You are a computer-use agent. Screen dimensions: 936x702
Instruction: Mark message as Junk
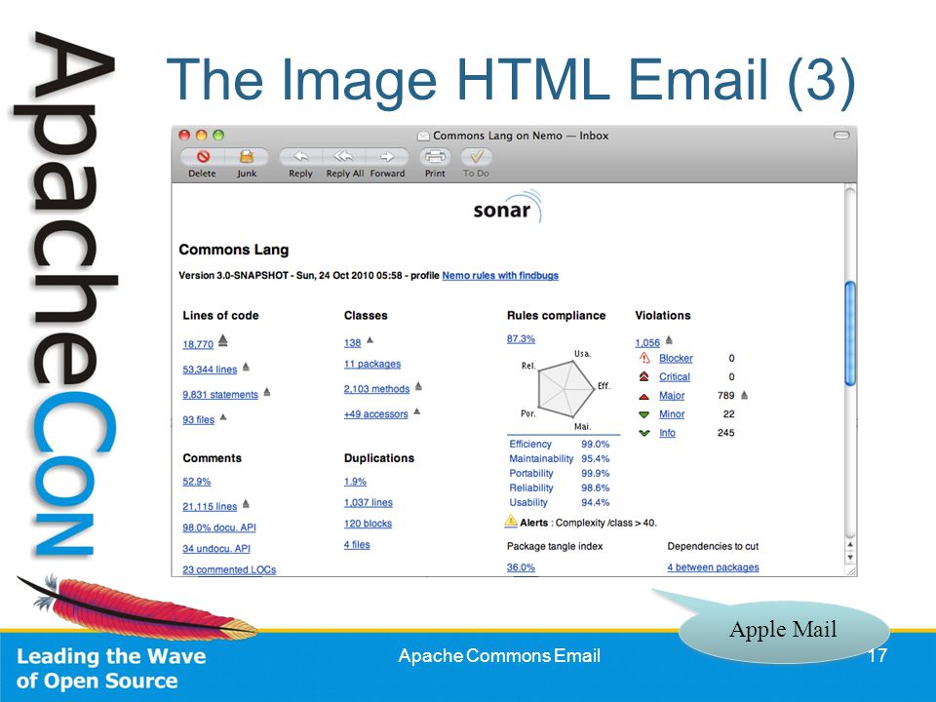point(246,157)
